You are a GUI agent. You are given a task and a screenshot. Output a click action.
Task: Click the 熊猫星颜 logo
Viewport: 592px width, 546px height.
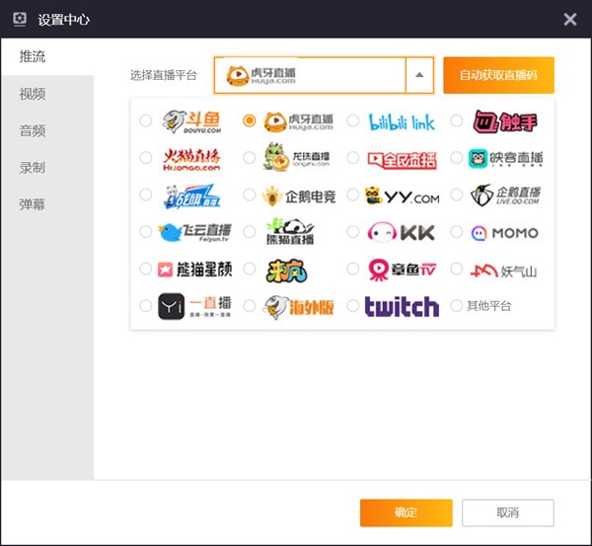pos(194,270)
